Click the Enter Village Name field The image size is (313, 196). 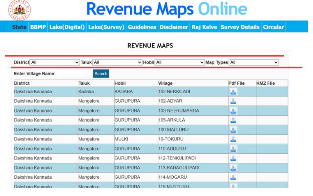pyautogui.click(x=74, y=74)
